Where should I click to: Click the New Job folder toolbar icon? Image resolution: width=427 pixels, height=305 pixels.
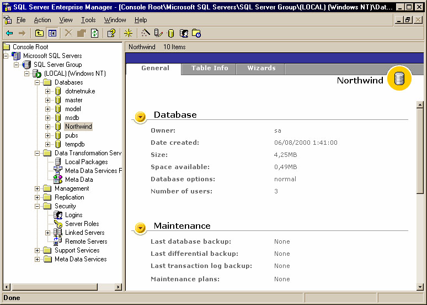click(x=196, y=33)
